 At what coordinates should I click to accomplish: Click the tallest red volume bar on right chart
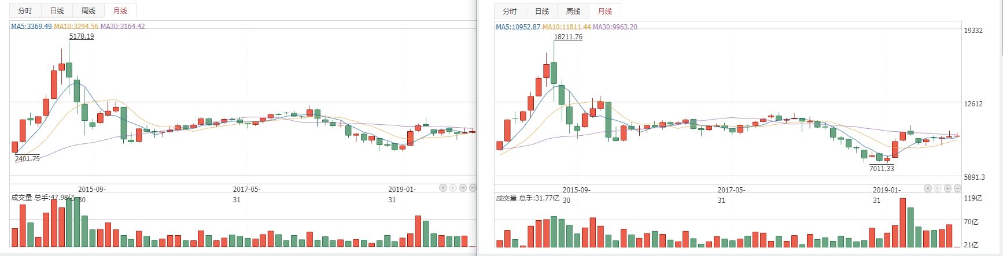902,223
